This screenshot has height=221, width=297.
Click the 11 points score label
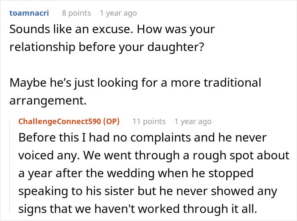pos(149,122)
